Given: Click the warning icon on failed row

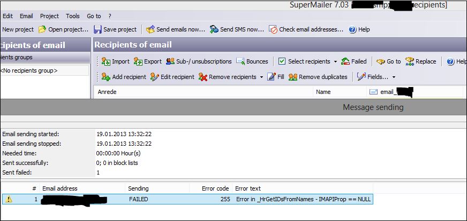Looking at the screenshot, I should click(x=9, y=199).
